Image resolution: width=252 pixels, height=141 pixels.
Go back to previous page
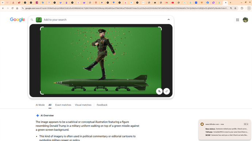pos(3,8)
